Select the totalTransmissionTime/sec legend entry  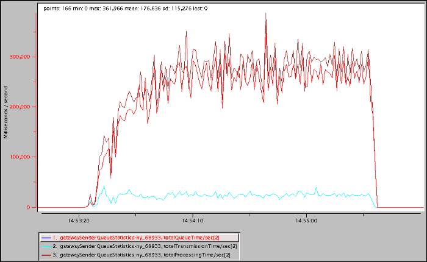coord(139,246)
